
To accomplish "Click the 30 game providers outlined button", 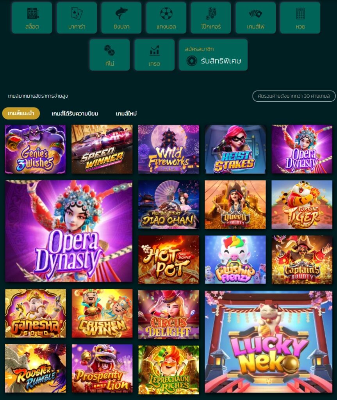I will pyautogui.click(x=294, y=96).
